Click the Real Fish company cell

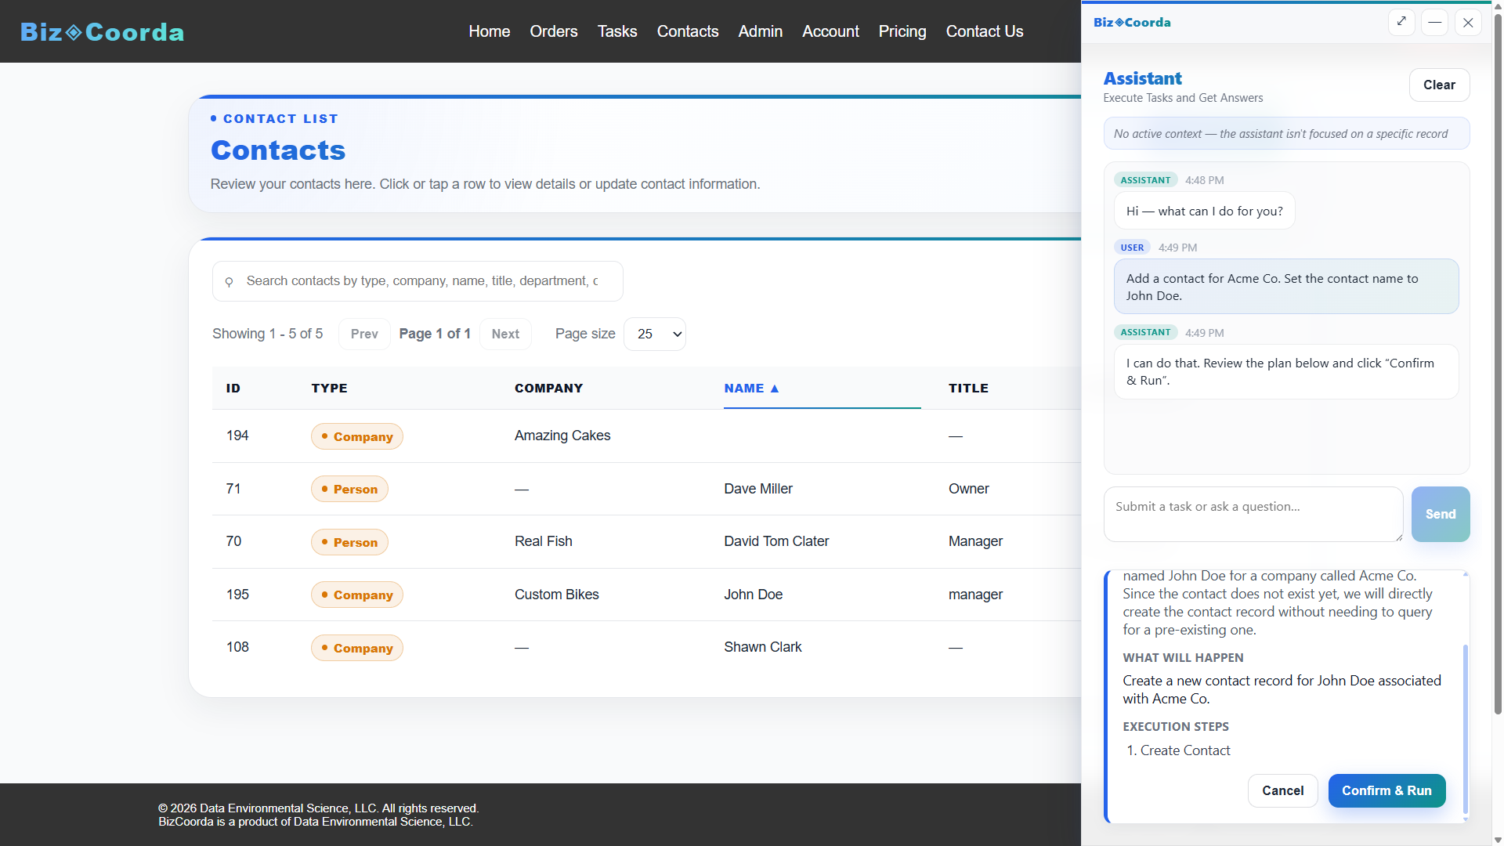click(544, 541)
